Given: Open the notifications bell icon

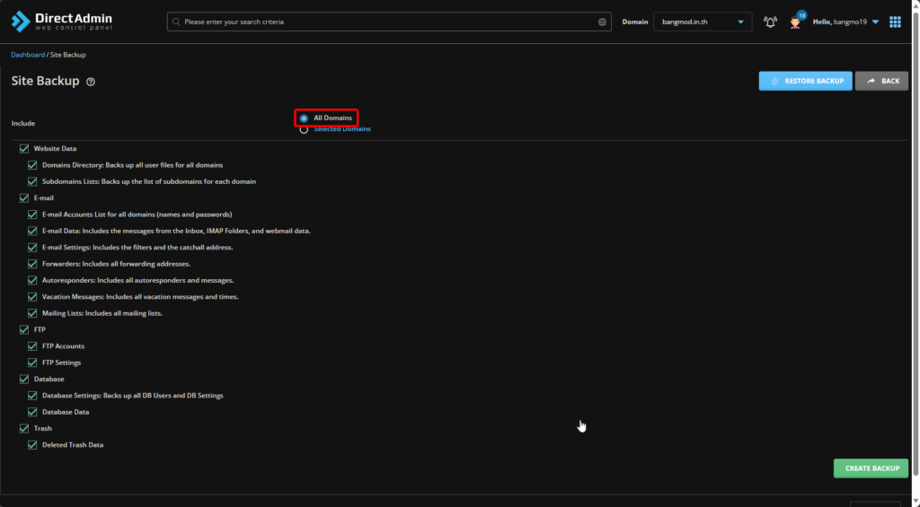Looking at the screenshot, I should [x=770, y=22].
